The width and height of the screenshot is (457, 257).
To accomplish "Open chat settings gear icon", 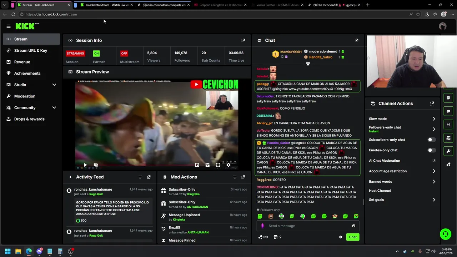I will (340, 237).
